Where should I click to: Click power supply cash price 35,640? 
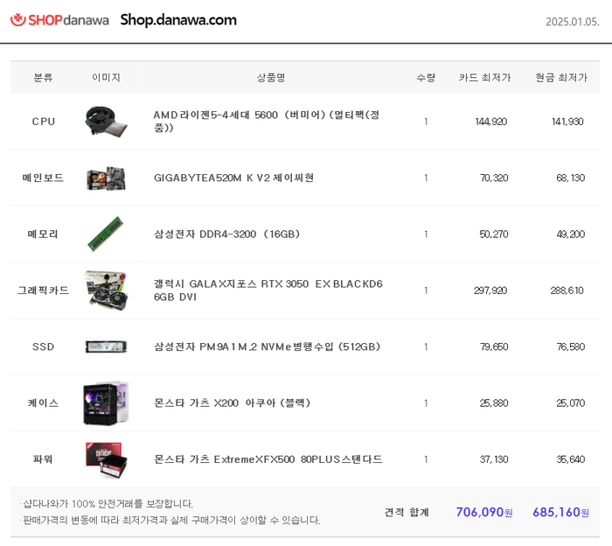coord(570,458)
